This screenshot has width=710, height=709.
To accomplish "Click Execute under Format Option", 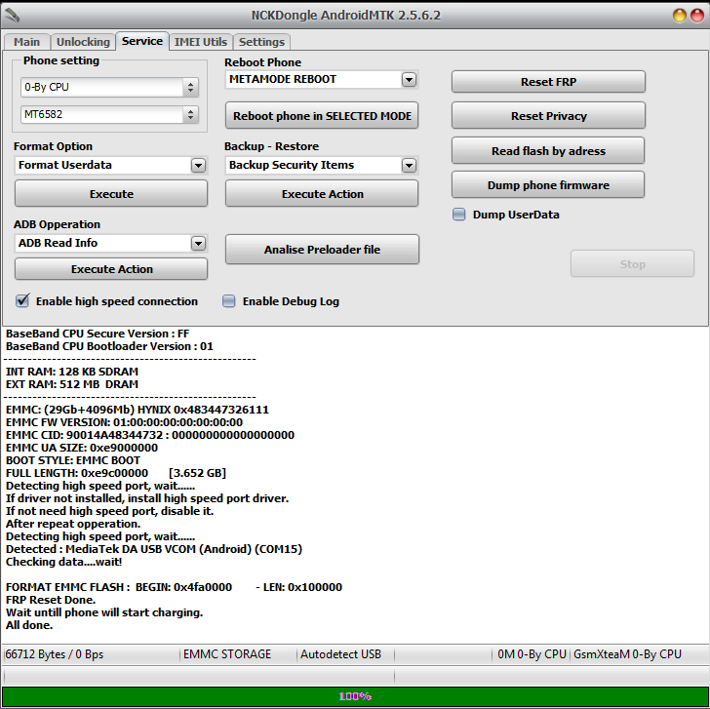I will click(x=111, y=194).
